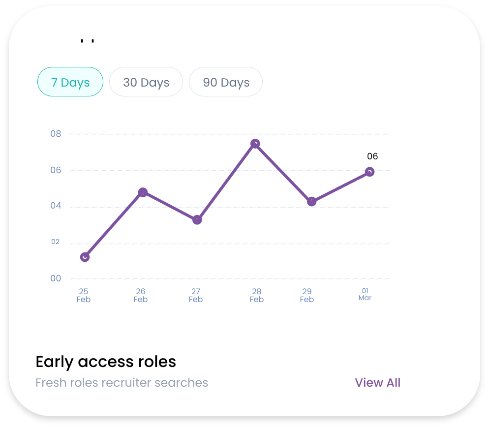Switch to the 30 Days range
Viewport: 489px width, 428px height.
coord(146,82)
